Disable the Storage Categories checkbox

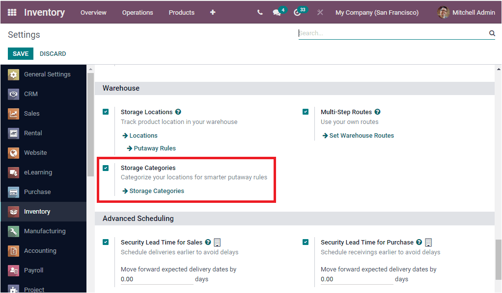[x=106, y=168]
